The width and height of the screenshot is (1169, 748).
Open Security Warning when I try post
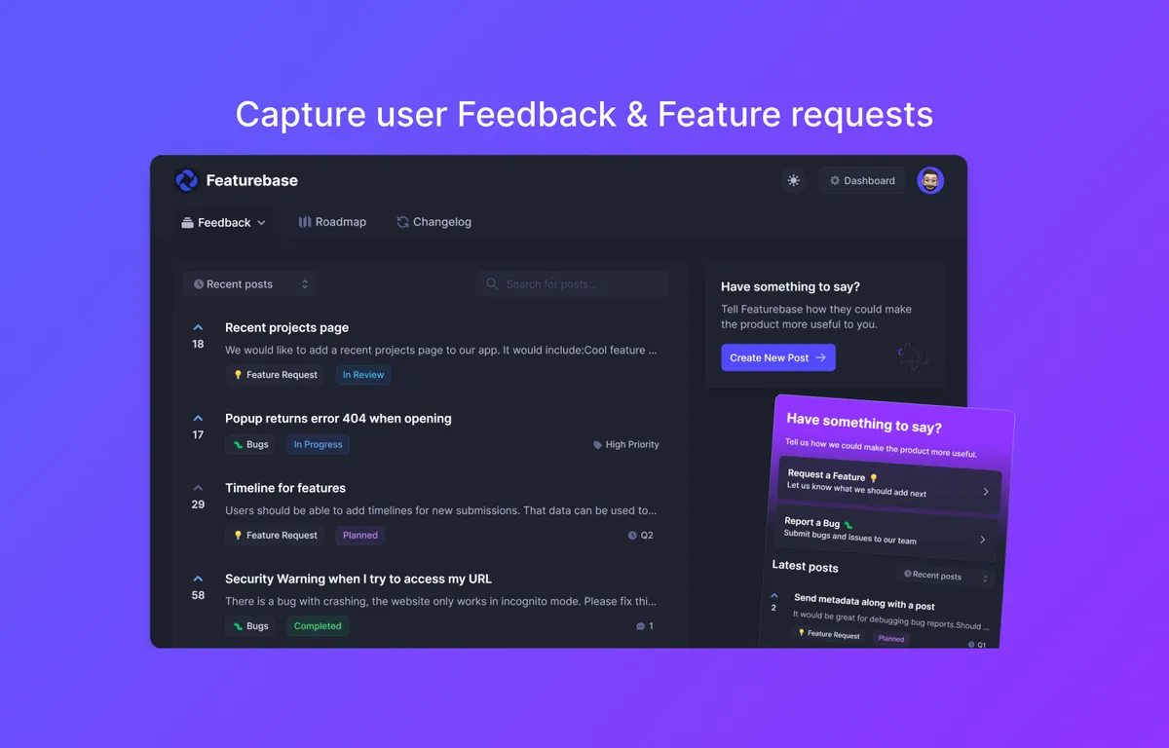pos(358,579)
